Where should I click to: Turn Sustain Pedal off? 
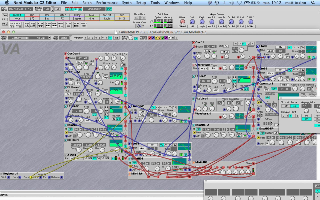coord(286,106)
